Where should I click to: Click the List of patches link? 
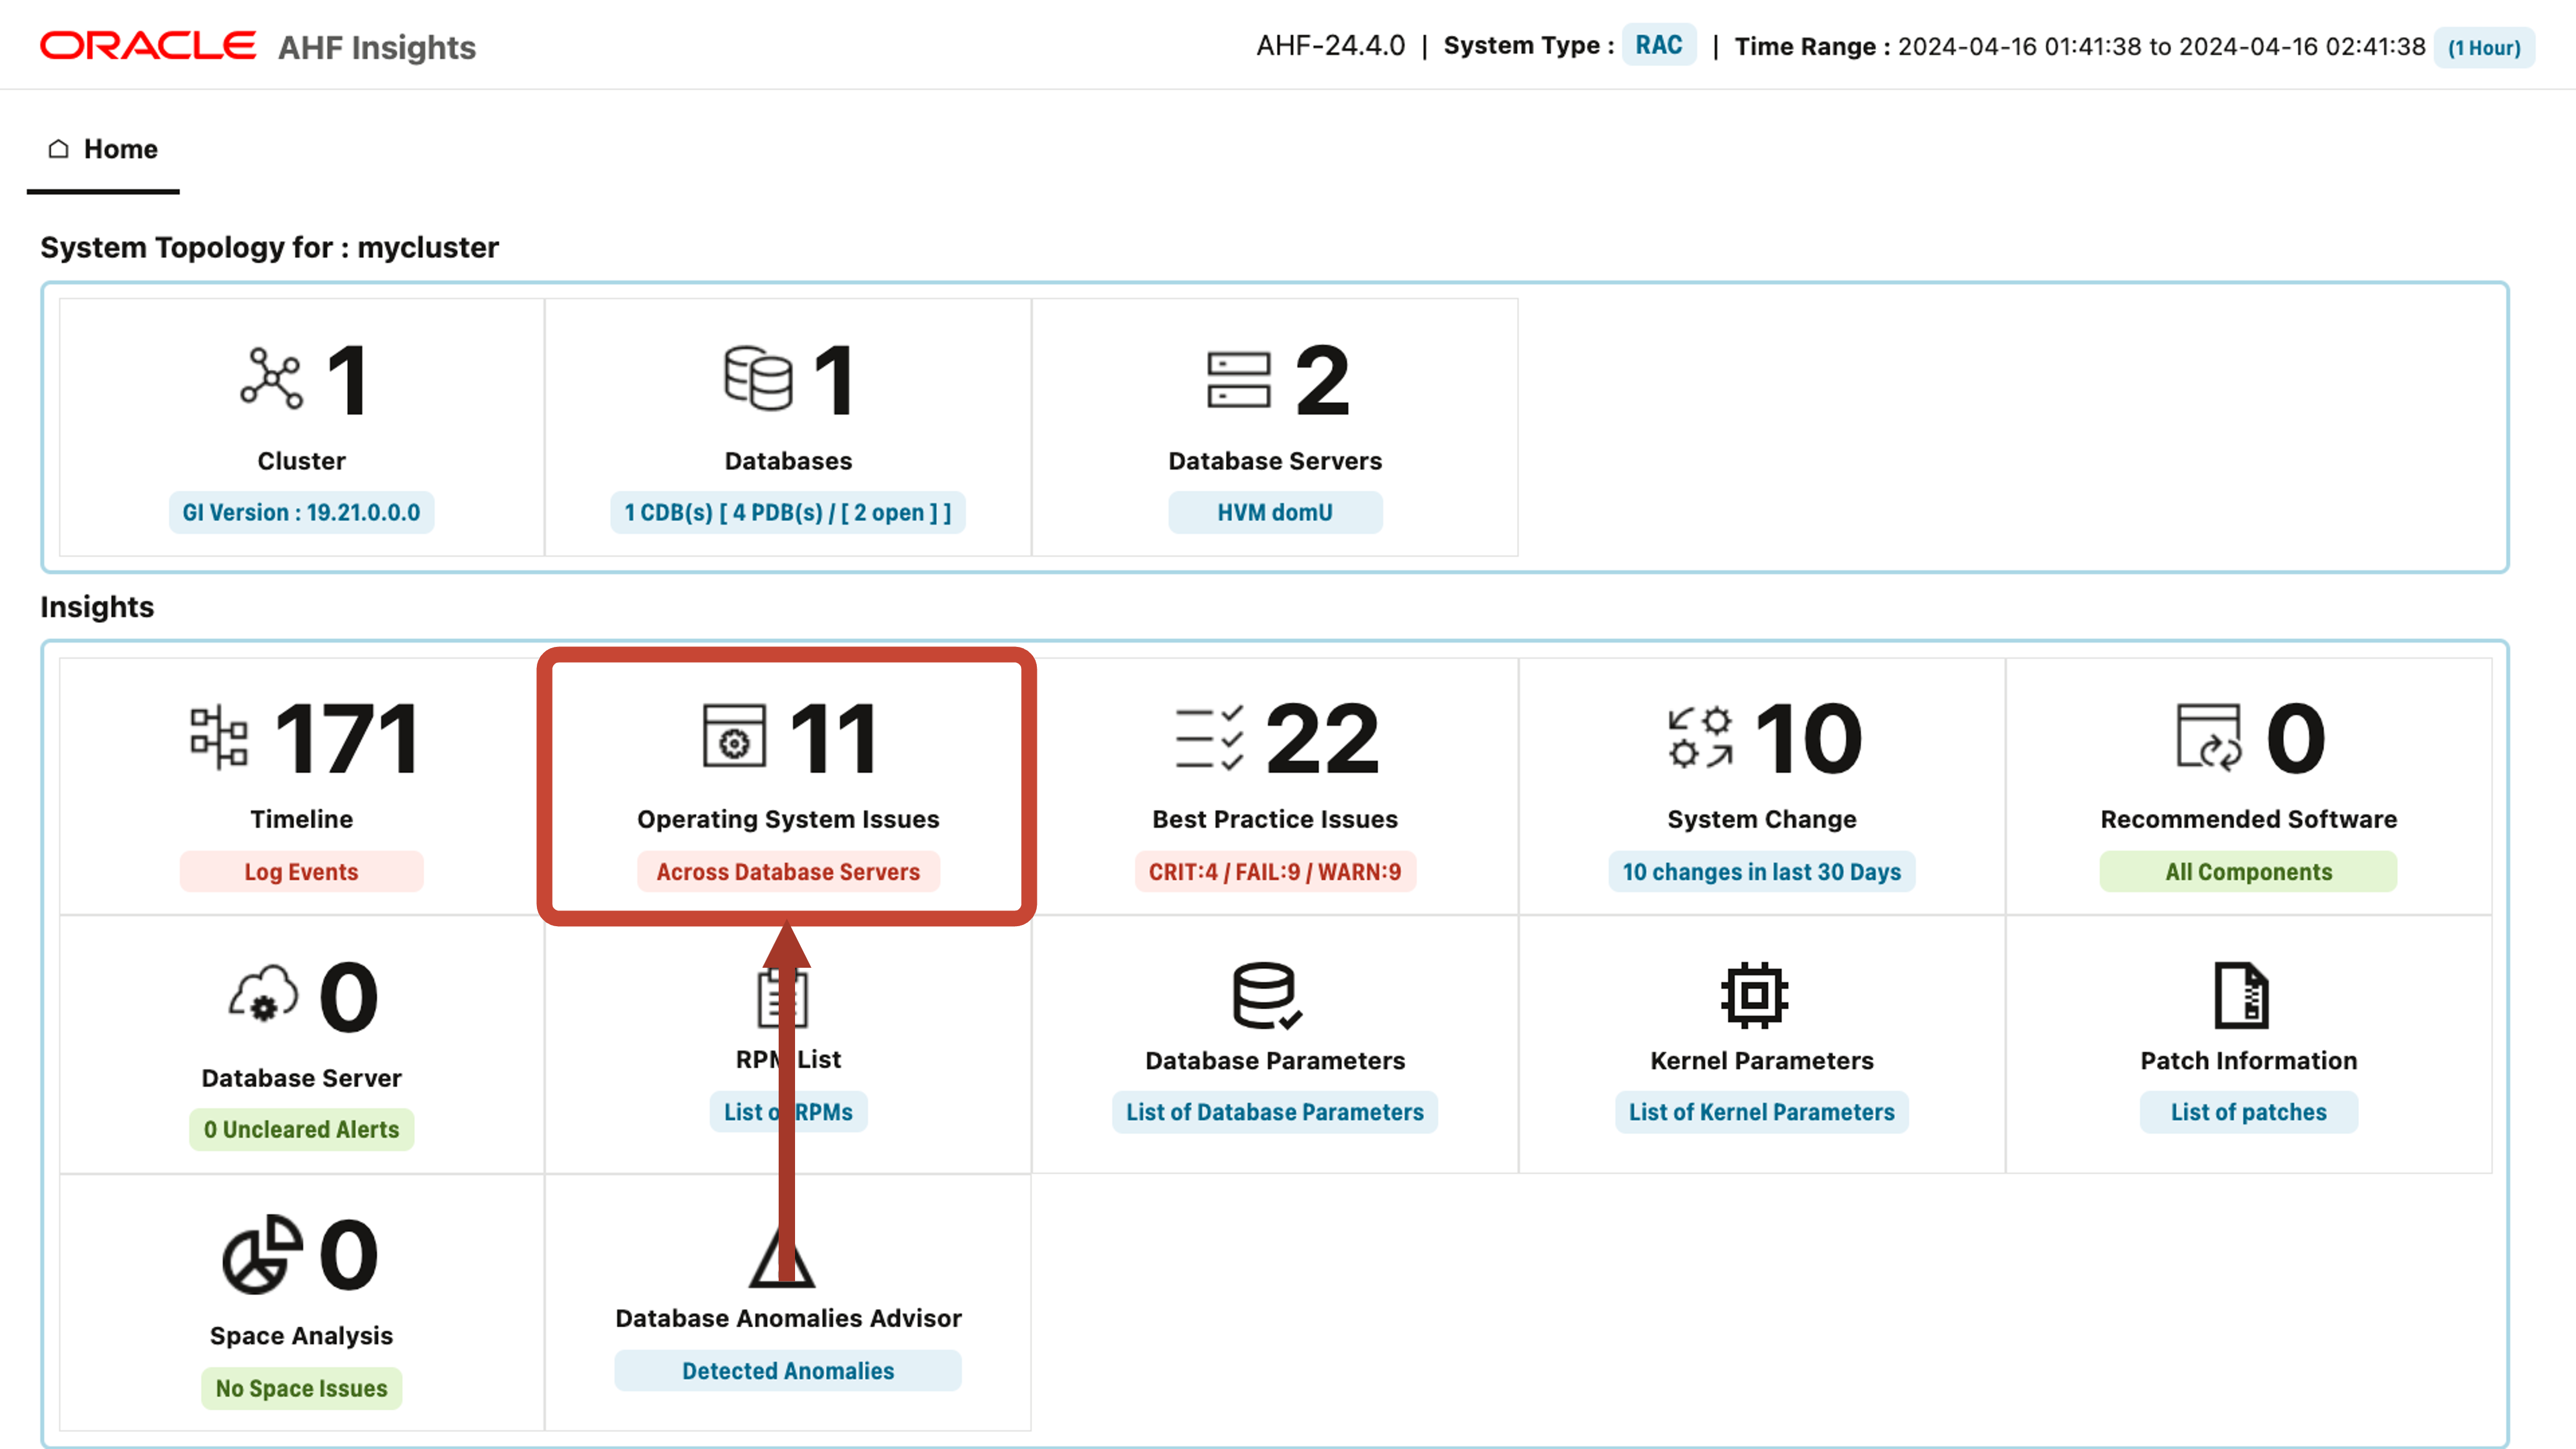point(2248,1112)
